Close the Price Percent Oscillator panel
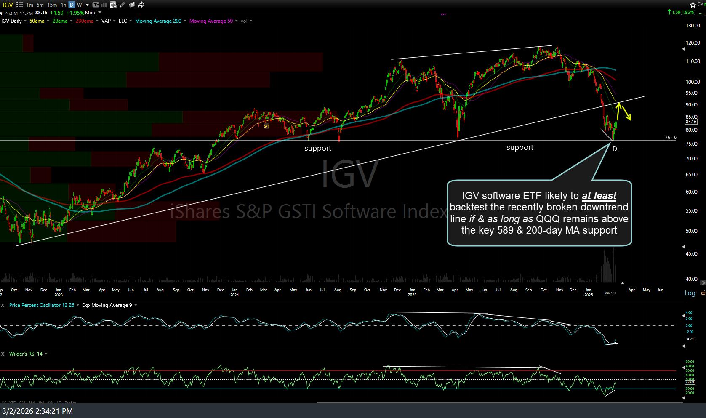The height and width of the screenshot is (418, 706). (x=3, y=305)
